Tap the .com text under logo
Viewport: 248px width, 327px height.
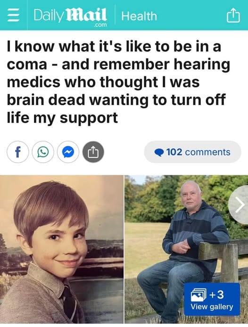coord(100,25)
